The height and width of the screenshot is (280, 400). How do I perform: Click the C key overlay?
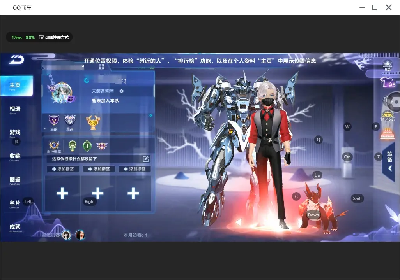[x=296, y=196]
